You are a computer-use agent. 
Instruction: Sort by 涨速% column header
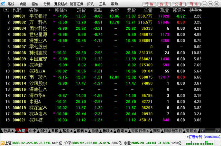click(x=179, y=10)
